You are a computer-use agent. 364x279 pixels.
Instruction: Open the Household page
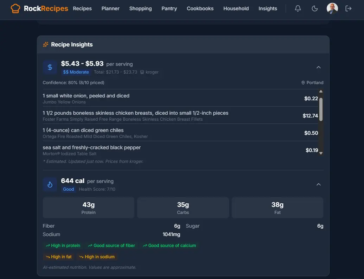[x=236, y=8]
